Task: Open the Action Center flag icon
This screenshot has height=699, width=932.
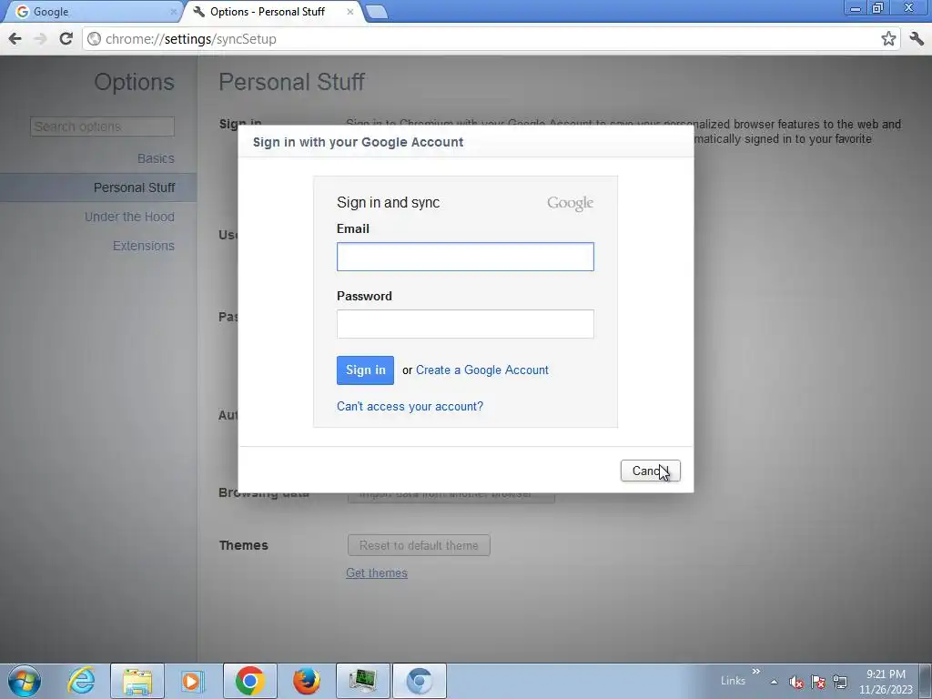Action: tap(818, 682)
